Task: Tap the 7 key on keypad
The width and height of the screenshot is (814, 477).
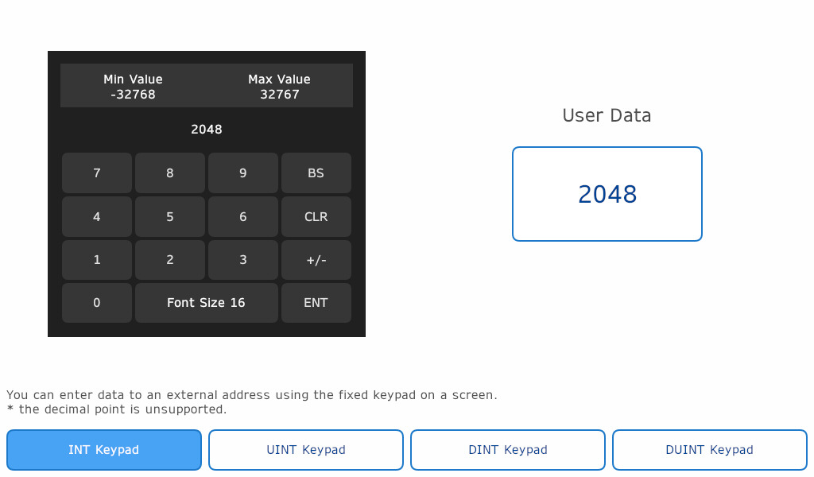Action: [x=96, y=173]
